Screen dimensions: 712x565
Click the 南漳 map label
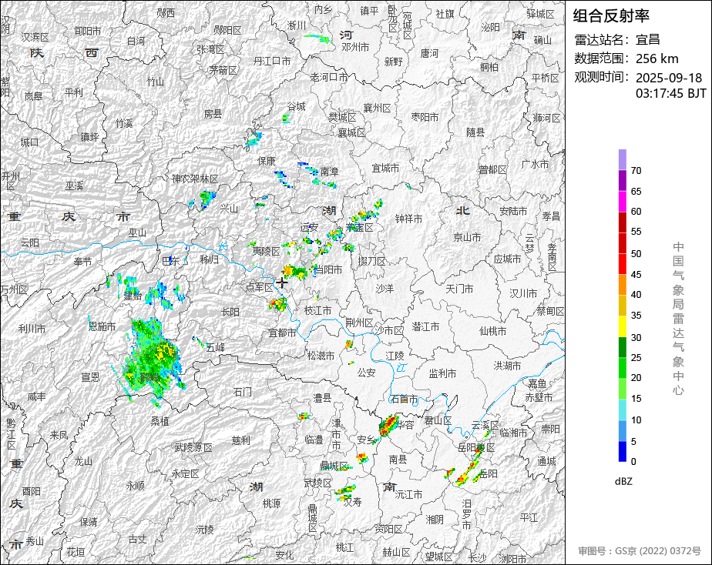329,172
